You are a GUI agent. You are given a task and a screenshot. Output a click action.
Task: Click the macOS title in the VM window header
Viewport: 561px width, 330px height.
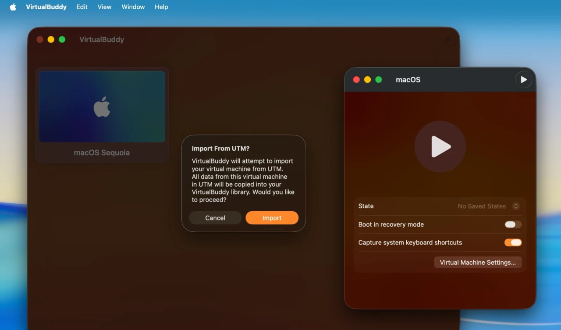tap(408, 79)
